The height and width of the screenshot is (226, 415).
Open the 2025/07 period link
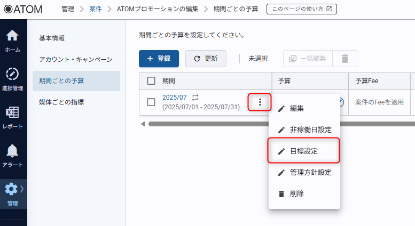pyautogui.click(x=174, y=98)
